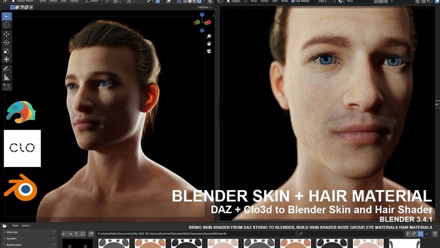Click the file browser search field
Image resolution: width=440 pixels, height=248 pixels.
(350, 234)
